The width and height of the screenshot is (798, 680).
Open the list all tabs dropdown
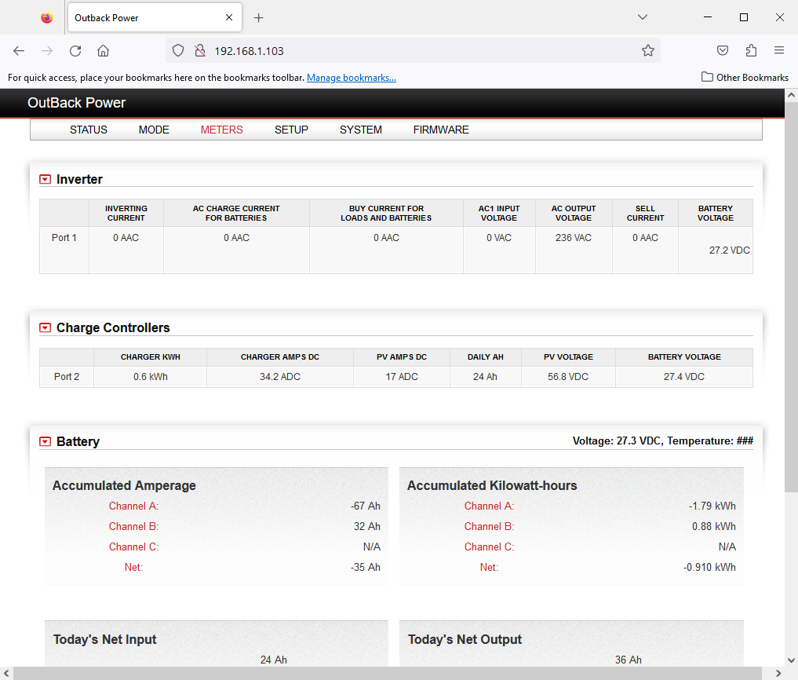tap(642, 17)
